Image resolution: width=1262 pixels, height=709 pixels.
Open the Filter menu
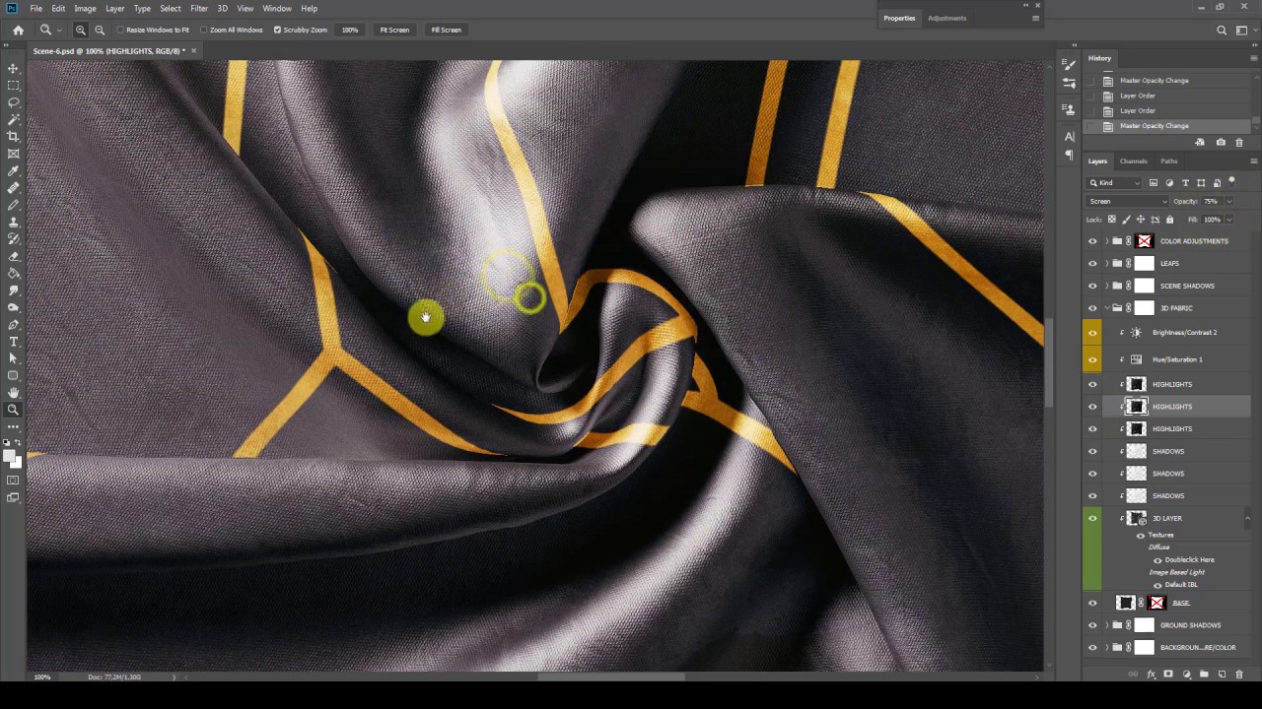(x=199, y=8)
